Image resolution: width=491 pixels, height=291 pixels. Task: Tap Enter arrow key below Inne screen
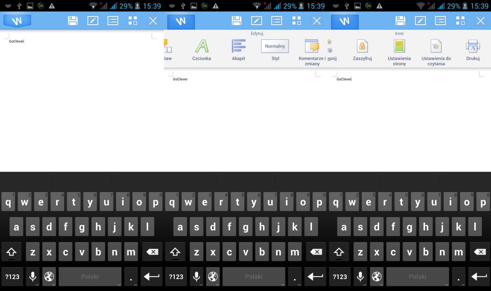[479, 277]
